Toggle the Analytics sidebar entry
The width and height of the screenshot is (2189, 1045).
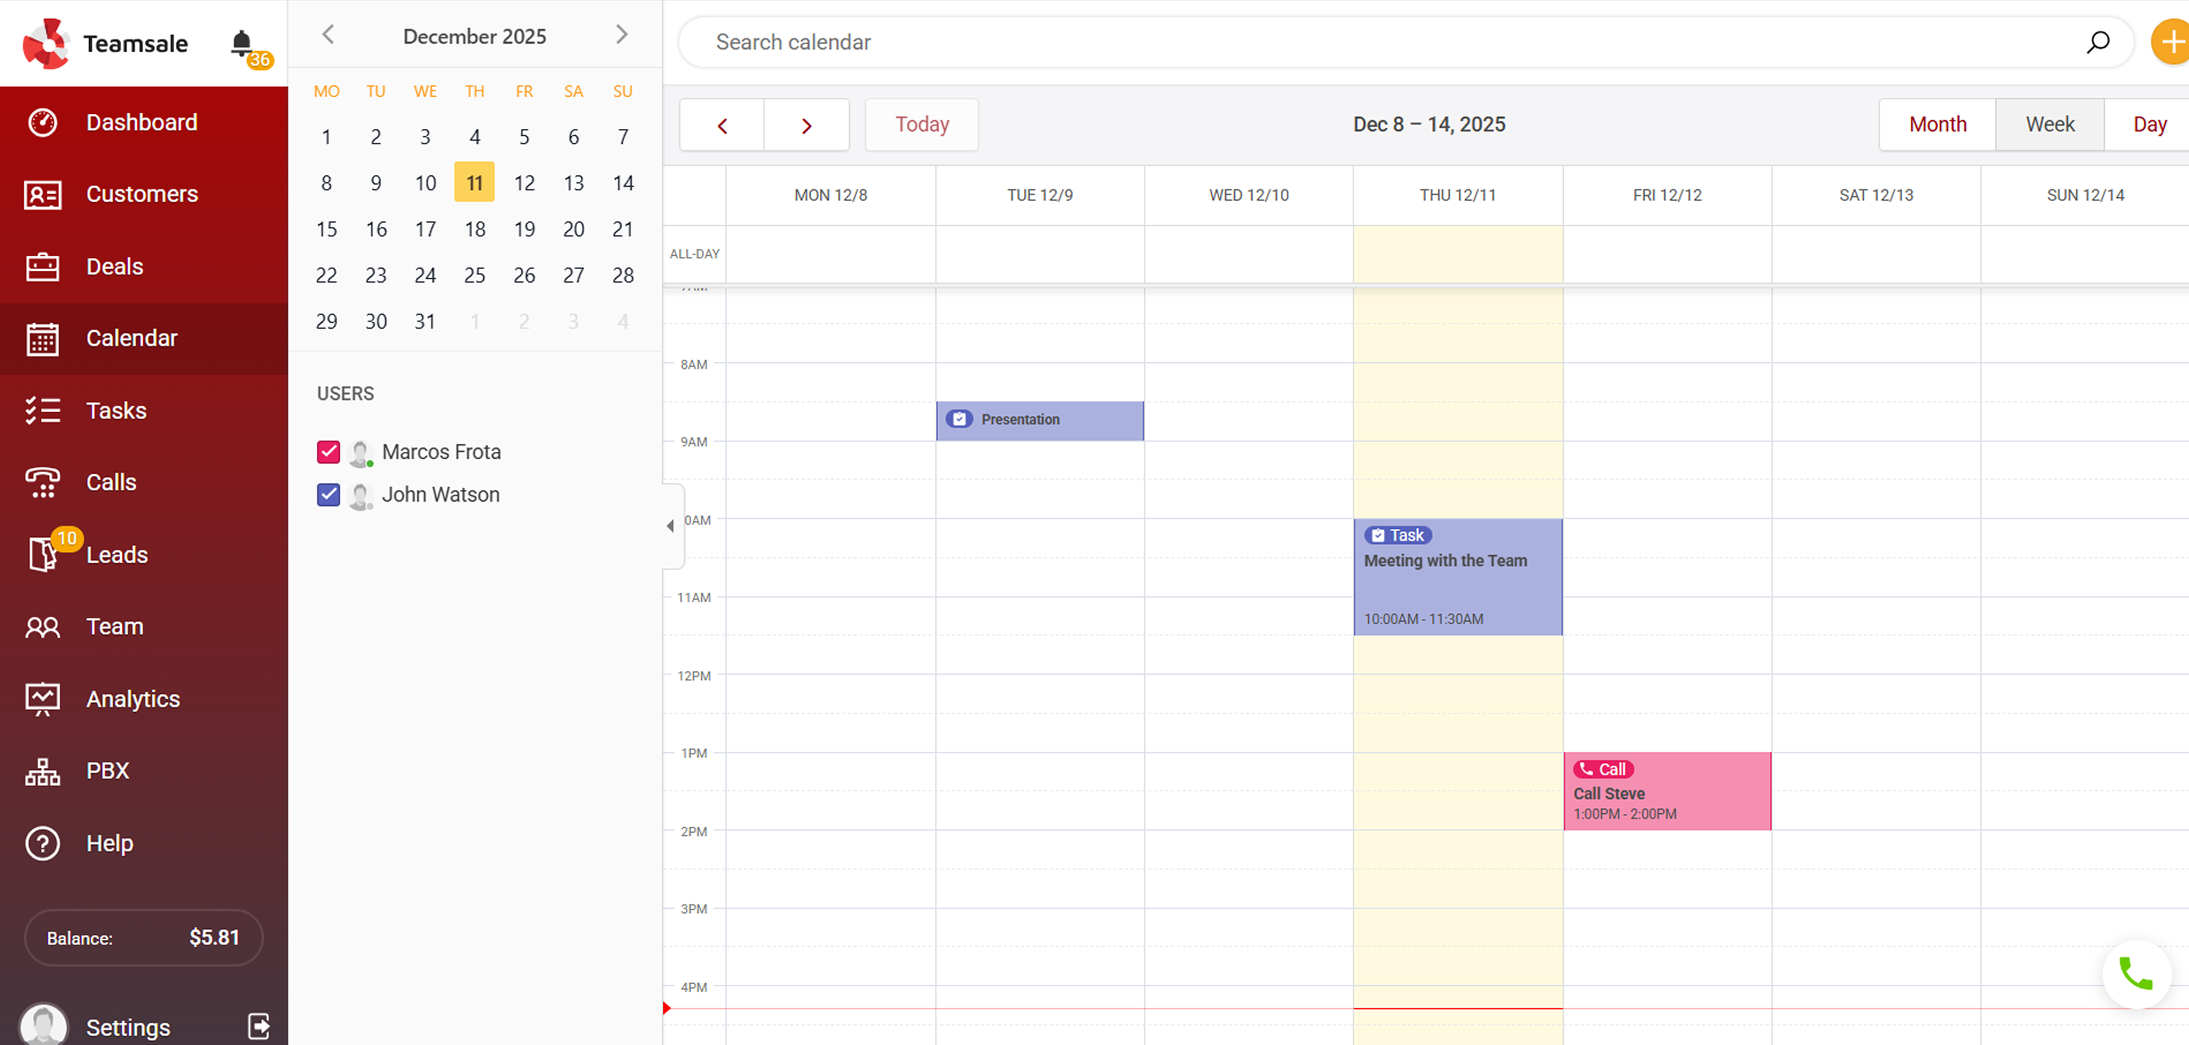(x=133, y=698)
